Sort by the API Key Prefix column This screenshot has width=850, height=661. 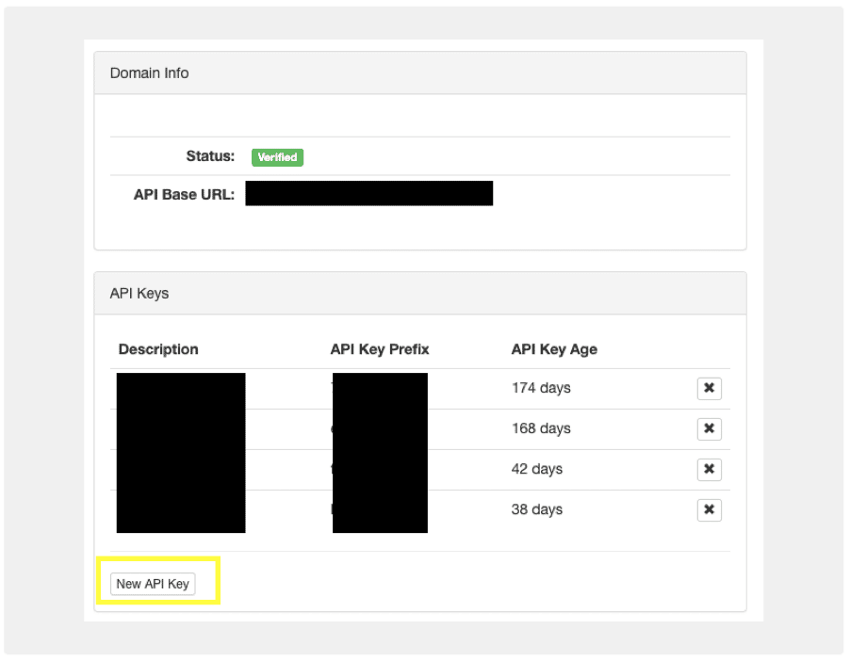click(377, 349)
